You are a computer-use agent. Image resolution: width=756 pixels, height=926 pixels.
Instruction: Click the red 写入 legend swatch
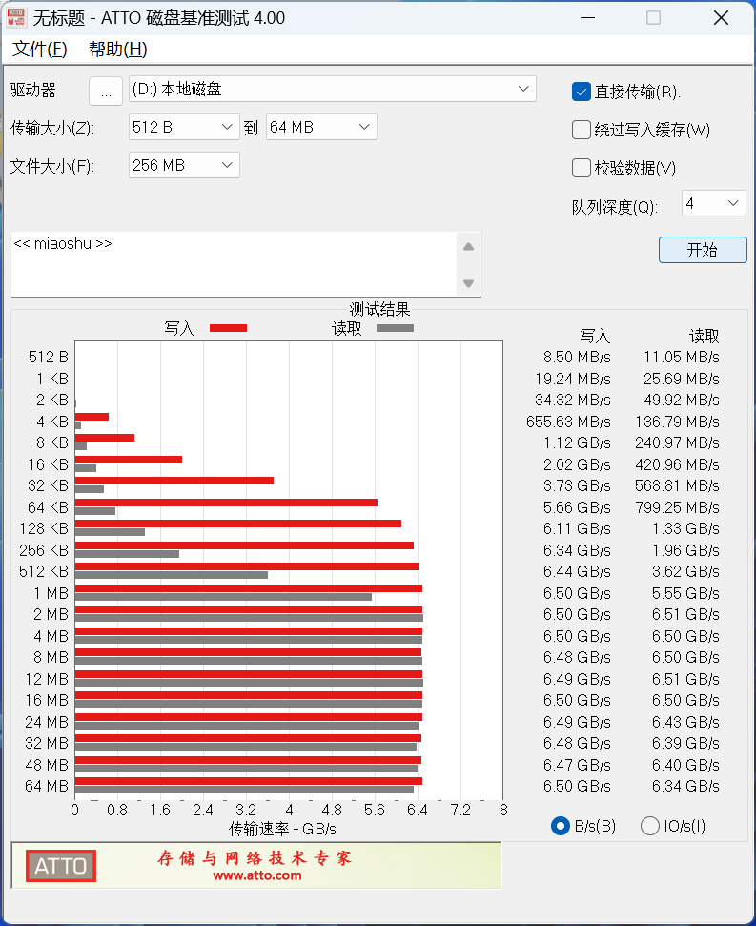point(229,328)
